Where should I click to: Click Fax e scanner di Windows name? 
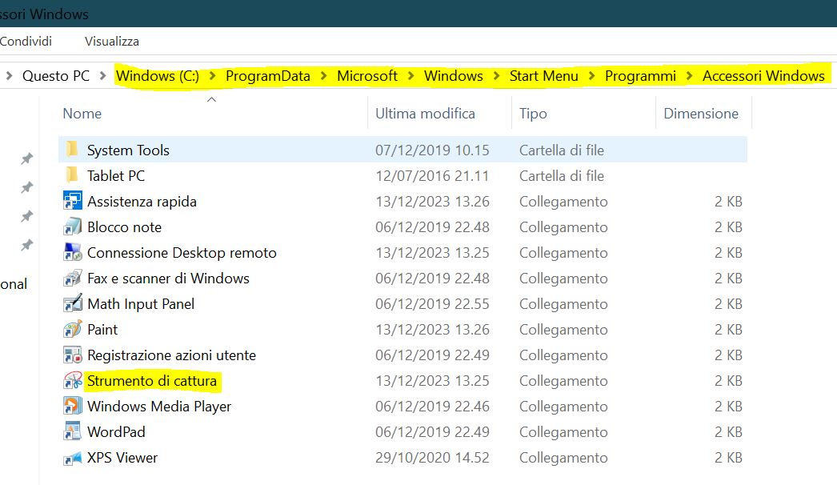tap(168, 279)
